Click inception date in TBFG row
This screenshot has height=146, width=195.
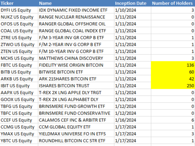point(132,106)
